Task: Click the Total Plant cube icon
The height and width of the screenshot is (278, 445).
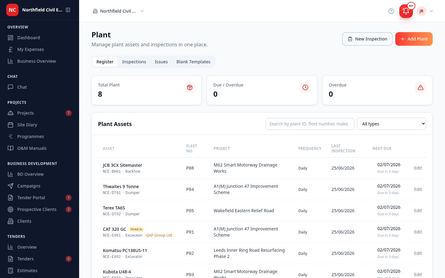Action: [190, 87]
